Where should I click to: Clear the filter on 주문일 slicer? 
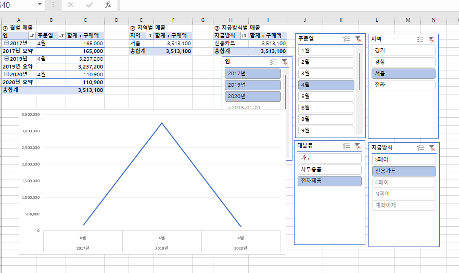pyautogui.click(x=358, y=39)
